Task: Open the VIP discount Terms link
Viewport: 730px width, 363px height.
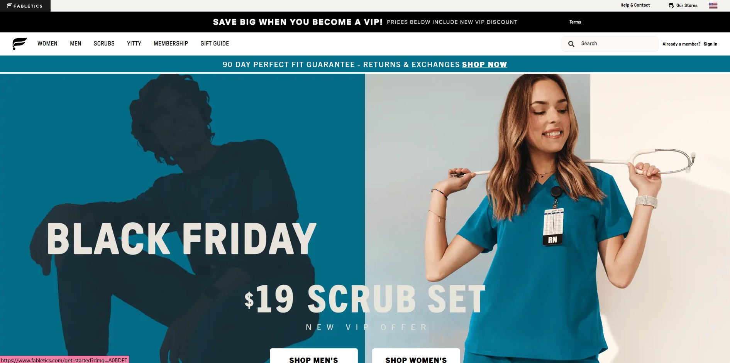Action: 575,22
